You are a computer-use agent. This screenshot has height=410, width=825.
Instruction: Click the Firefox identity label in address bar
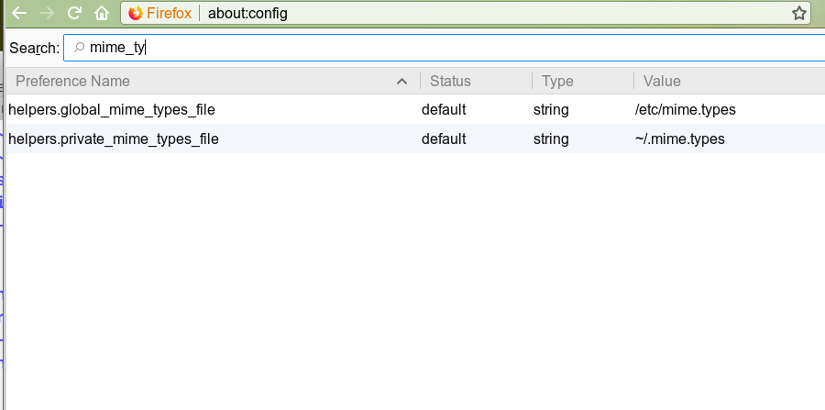169,13
